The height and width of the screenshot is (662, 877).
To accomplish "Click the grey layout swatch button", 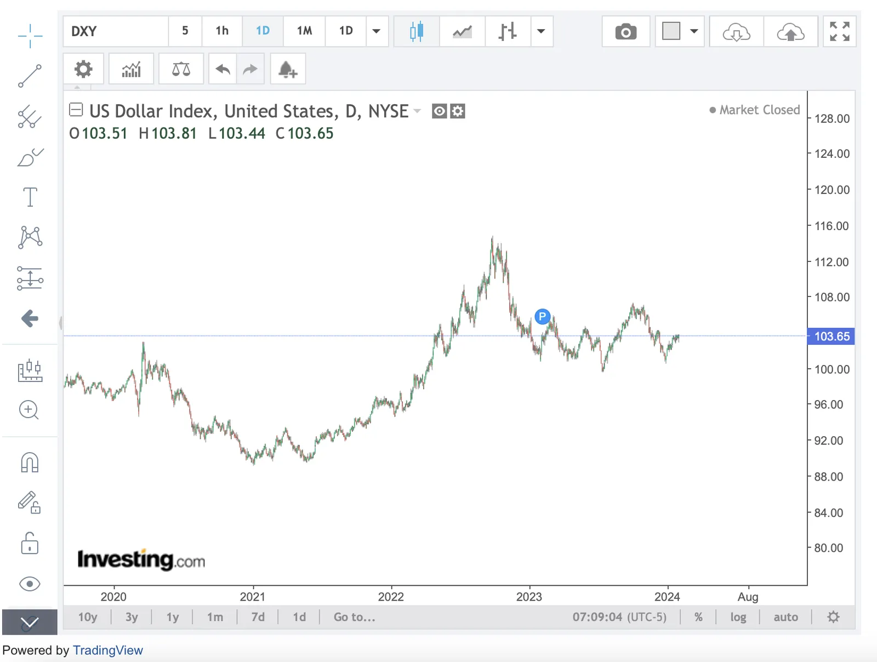I will click(x=671, y=31).
